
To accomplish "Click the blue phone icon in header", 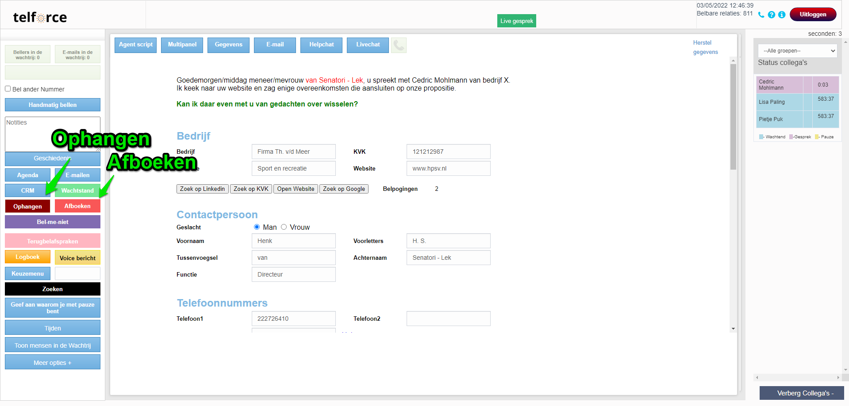I will tap(761, 15).
